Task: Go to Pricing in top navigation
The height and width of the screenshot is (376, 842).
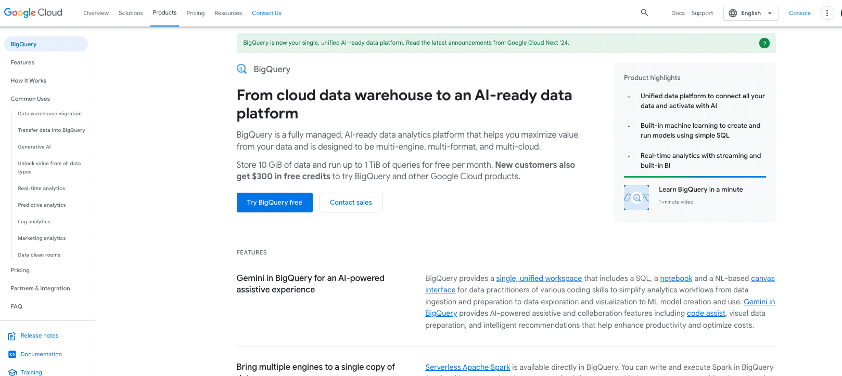Action: point(196,13)
